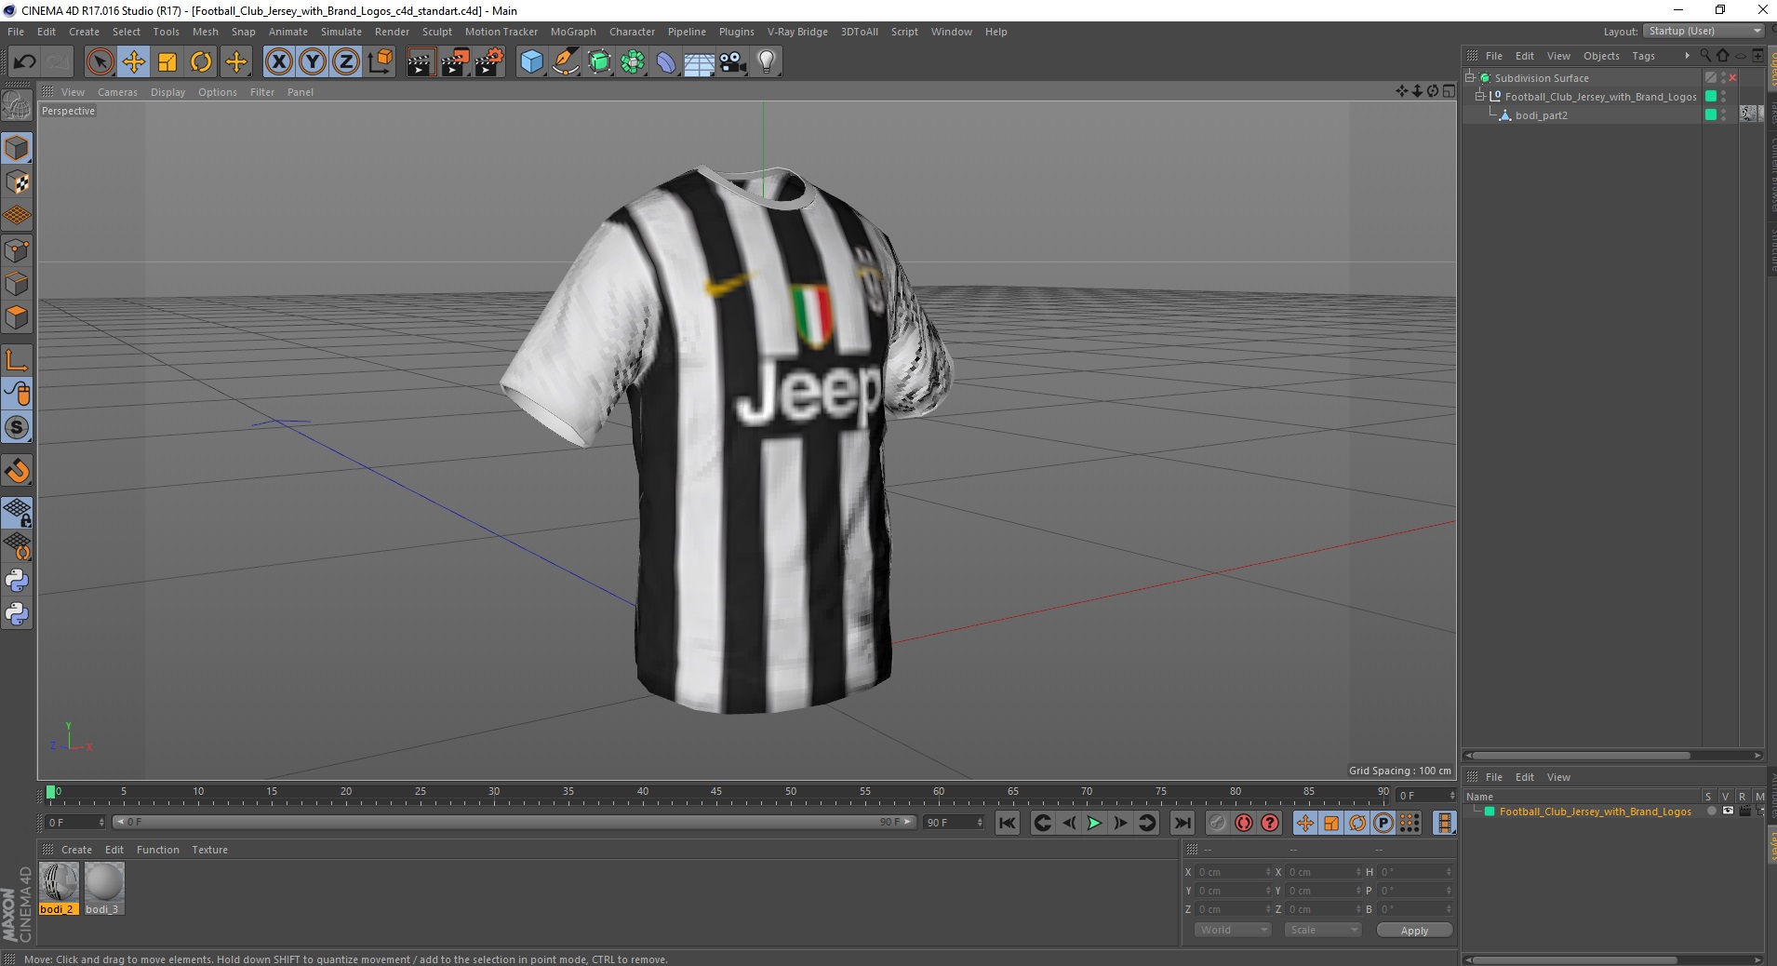Open viewport Display menu
1777x966 pixels.
click(x=167, y=92)
